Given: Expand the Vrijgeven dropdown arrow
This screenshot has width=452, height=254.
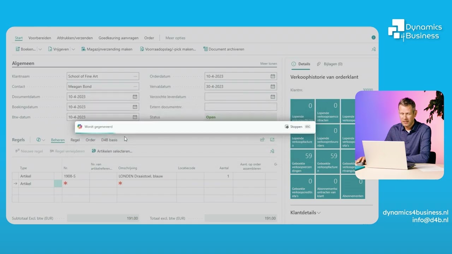Looking at the screenshot, I should pyautogui.click(x=73, y=49).
